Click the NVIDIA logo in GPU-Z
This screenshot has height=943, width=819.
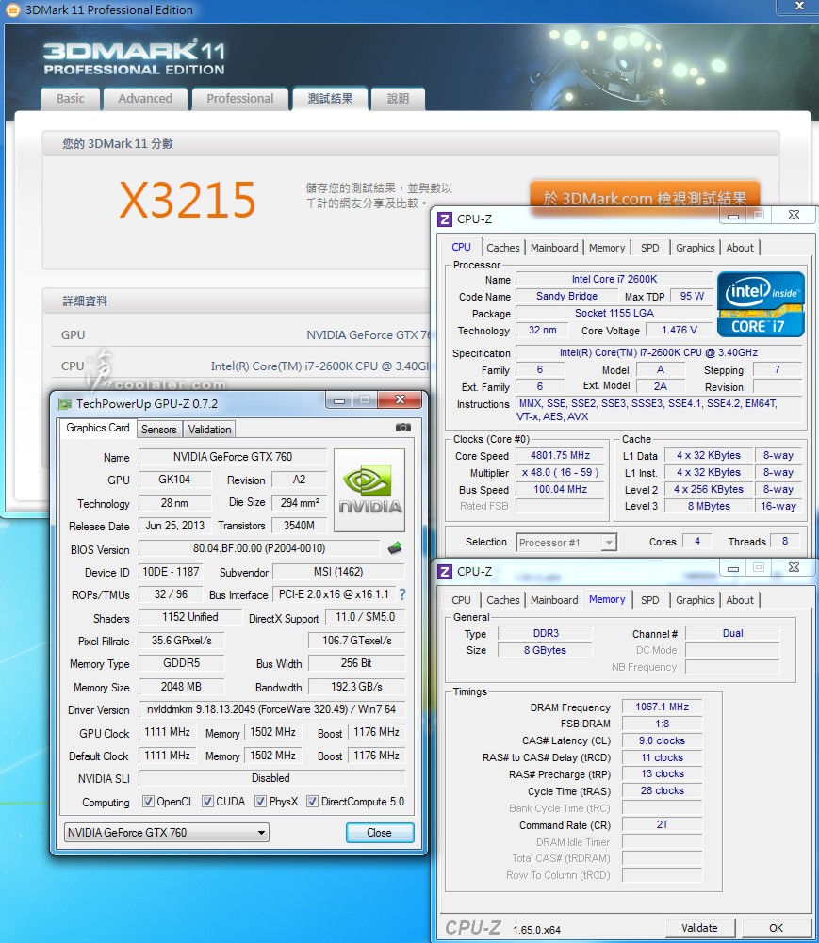(369, 490)
